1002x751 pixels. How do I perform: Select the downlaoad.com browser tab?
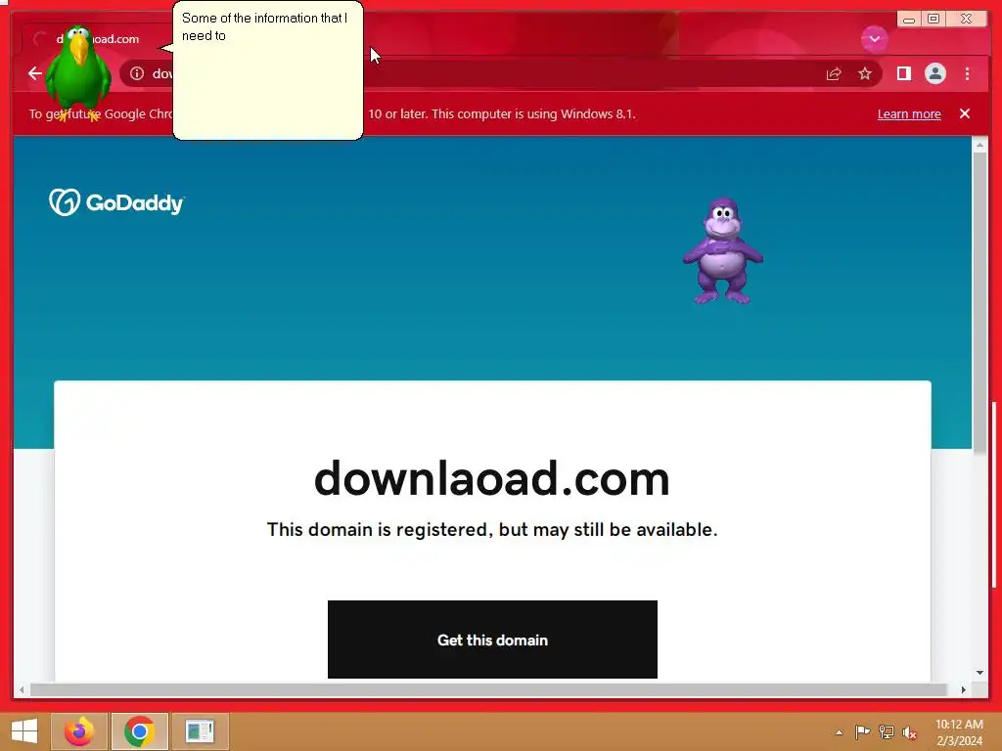tap(96, 39)
